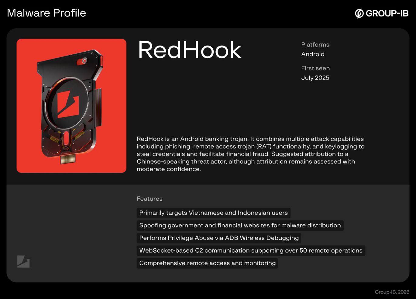Open the RedHook malware artwork image

point(71,106)
